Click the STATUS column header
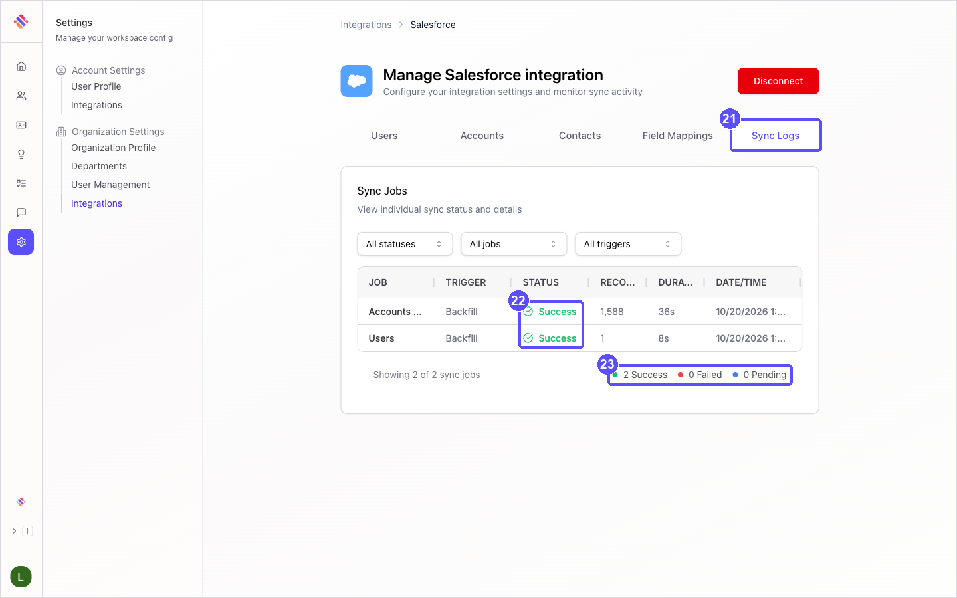 pyautogui.click(x=541, y=282)
